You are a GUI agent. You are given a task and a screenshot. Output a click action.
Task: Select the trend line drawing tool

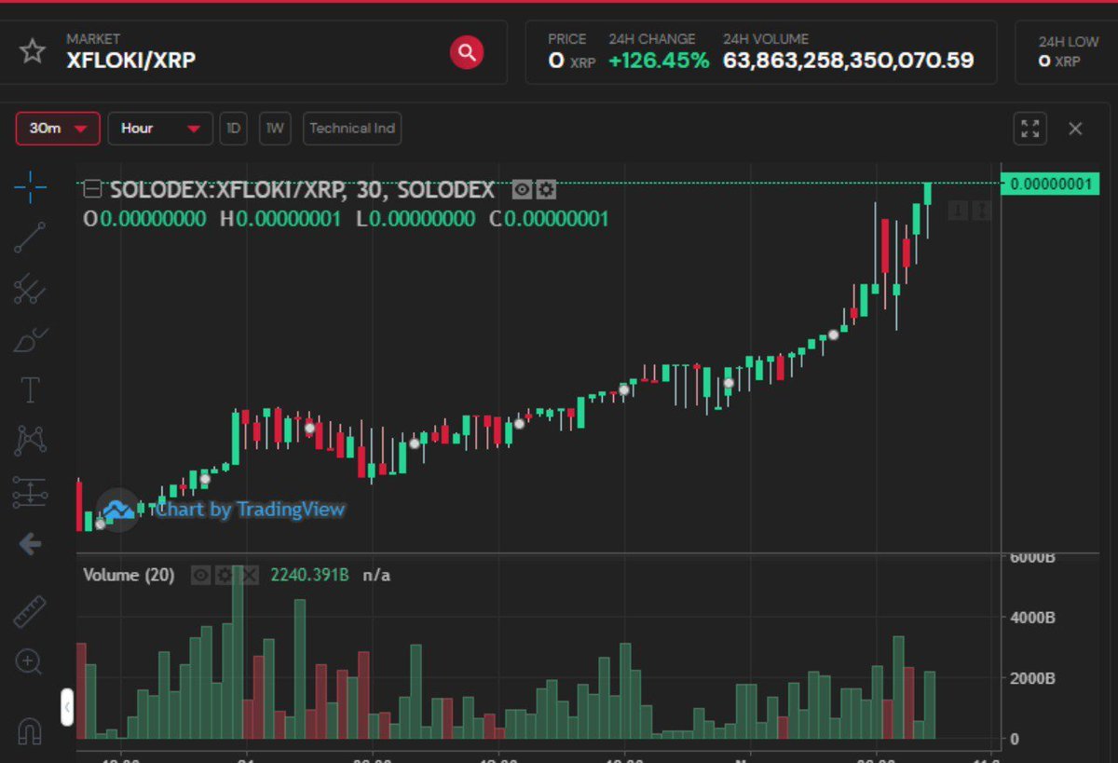[30, 238]
